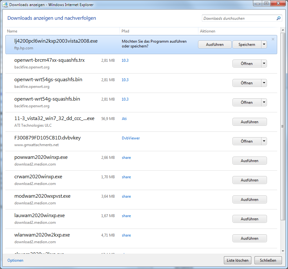This screenshot has width=288, height=269.
Task: Open share folder link for lauwam2020winxp.exe
Action: pos(126,216)
